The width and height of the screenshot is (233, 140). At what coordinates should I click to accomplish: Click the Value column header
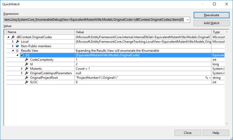coord(143,32)
